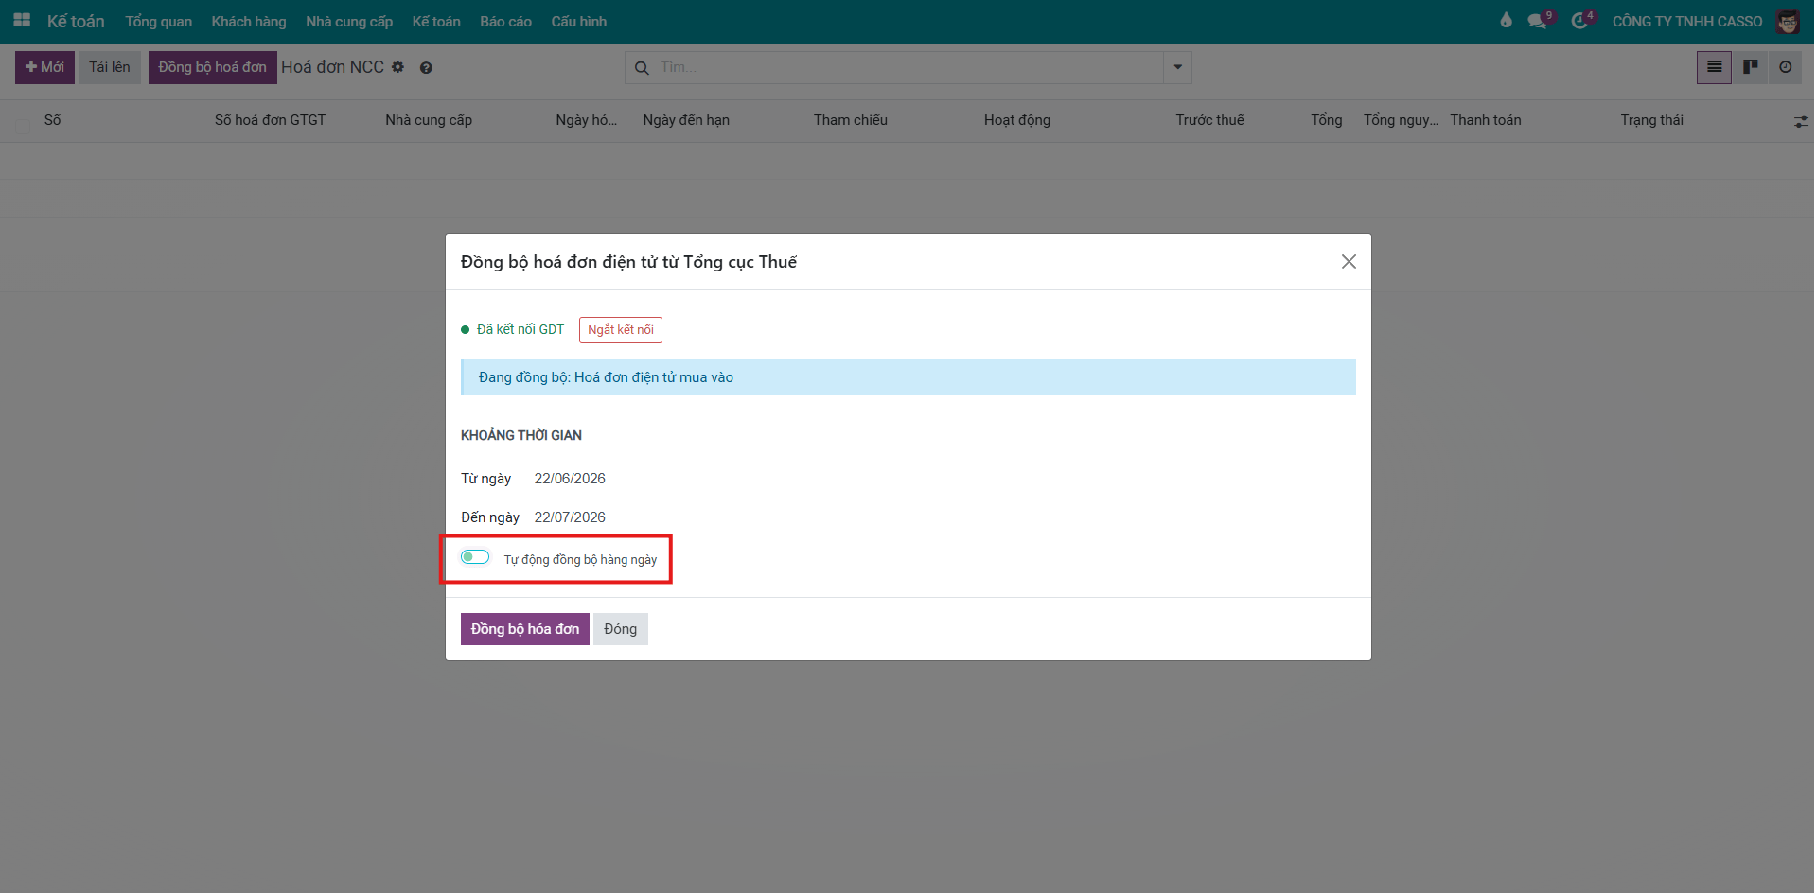Click the purple Đồng bộ hóa đơn button
This screenshot has width=1817, height=893.
click(x=525, y=629)
